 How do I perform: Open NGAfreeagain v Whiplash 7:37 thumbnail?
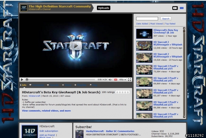tap(144, 58)
